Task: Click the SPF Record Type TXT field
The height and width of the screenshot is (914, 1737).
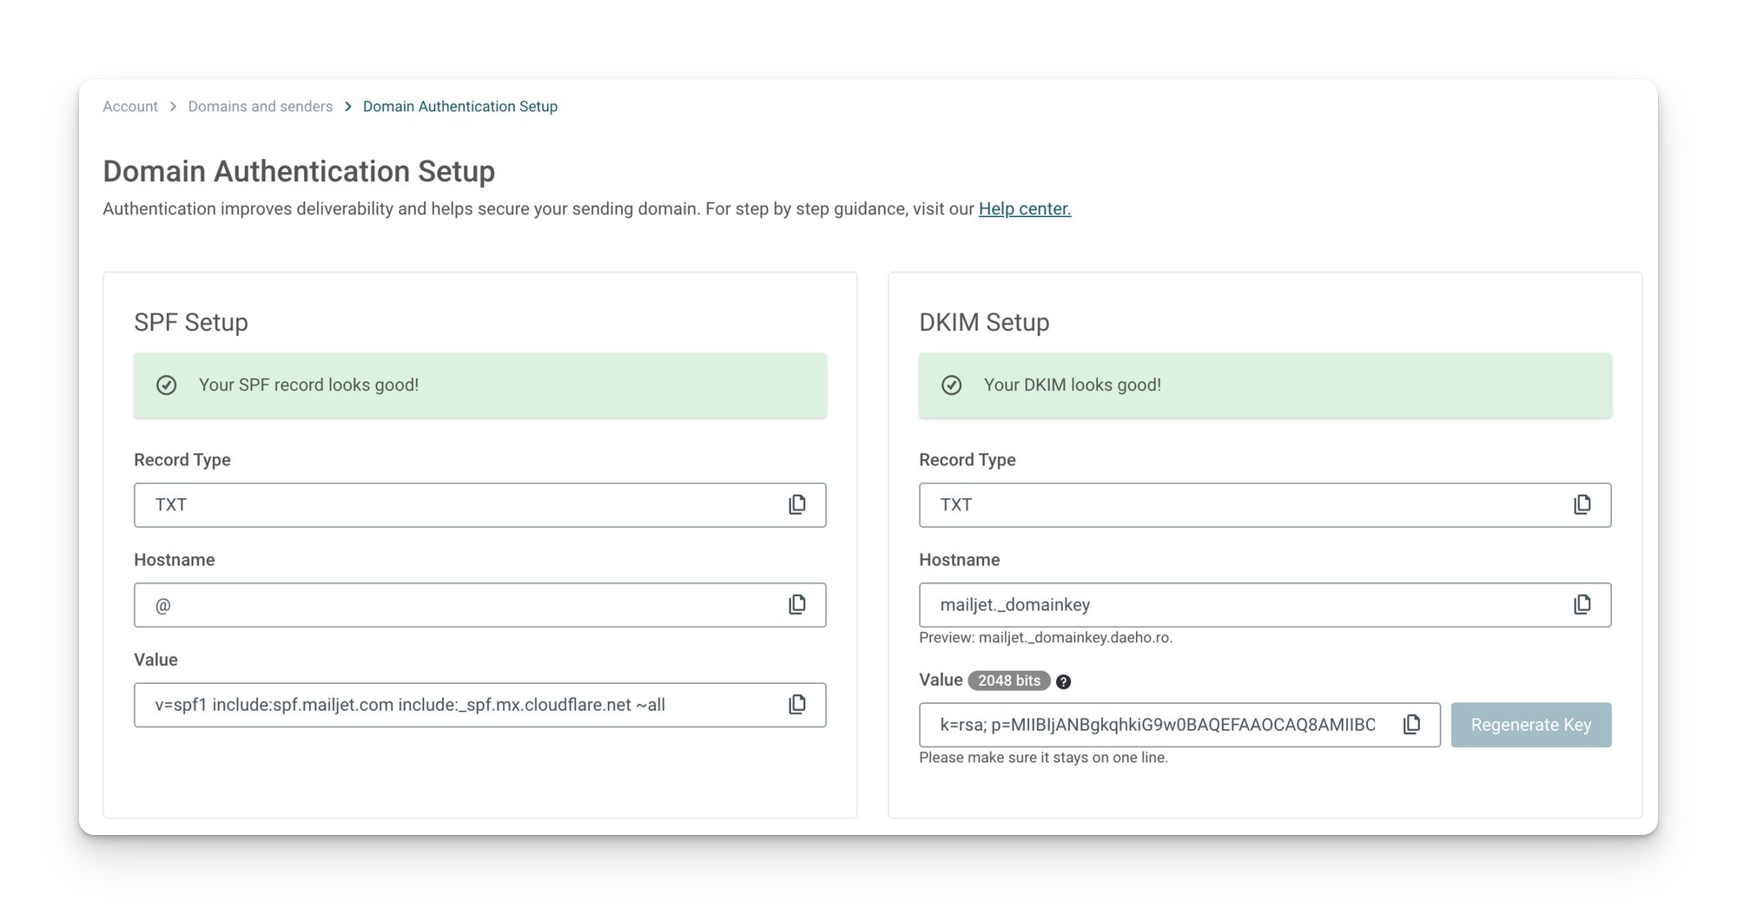Action: pos(452,505)
